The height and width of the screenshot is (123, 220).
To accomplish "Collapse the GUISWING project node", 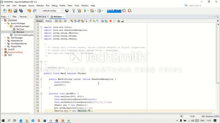I will pos(2,20).
